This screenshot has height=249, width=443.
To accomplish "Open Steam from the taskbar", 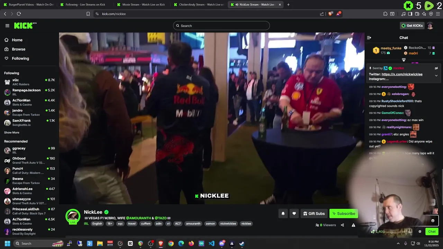I will tap(242, 243).
